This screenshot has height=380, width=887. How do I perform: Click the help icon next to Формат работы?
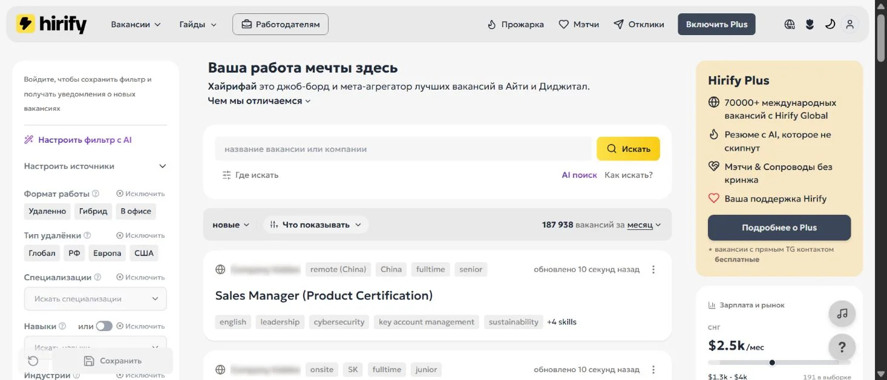coord(96,194)
